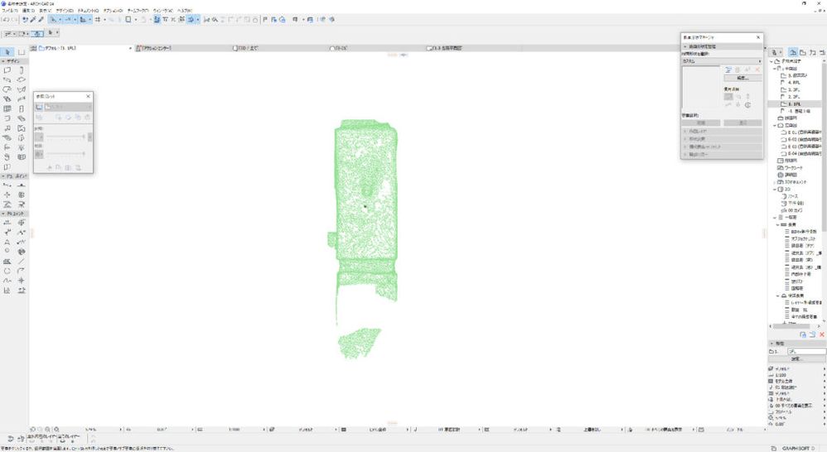Click the Inject Parameters syringe icon
This screenshot has height=452, width=827.
(x=41, y=20)
